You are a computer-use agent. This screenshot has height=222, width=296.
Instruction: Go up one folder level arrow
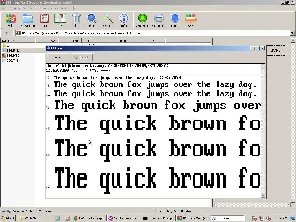6,33
